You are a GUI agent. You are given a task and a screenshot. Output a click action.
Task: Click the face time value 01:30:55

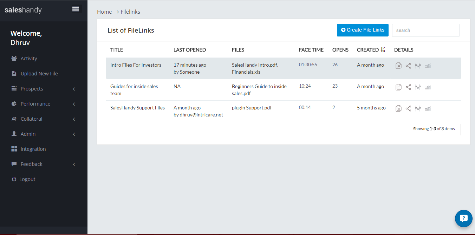[x=308, y=65]
